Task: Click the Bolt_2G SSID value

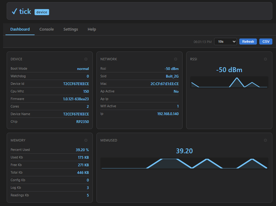Action: click(x=172, y=76)
